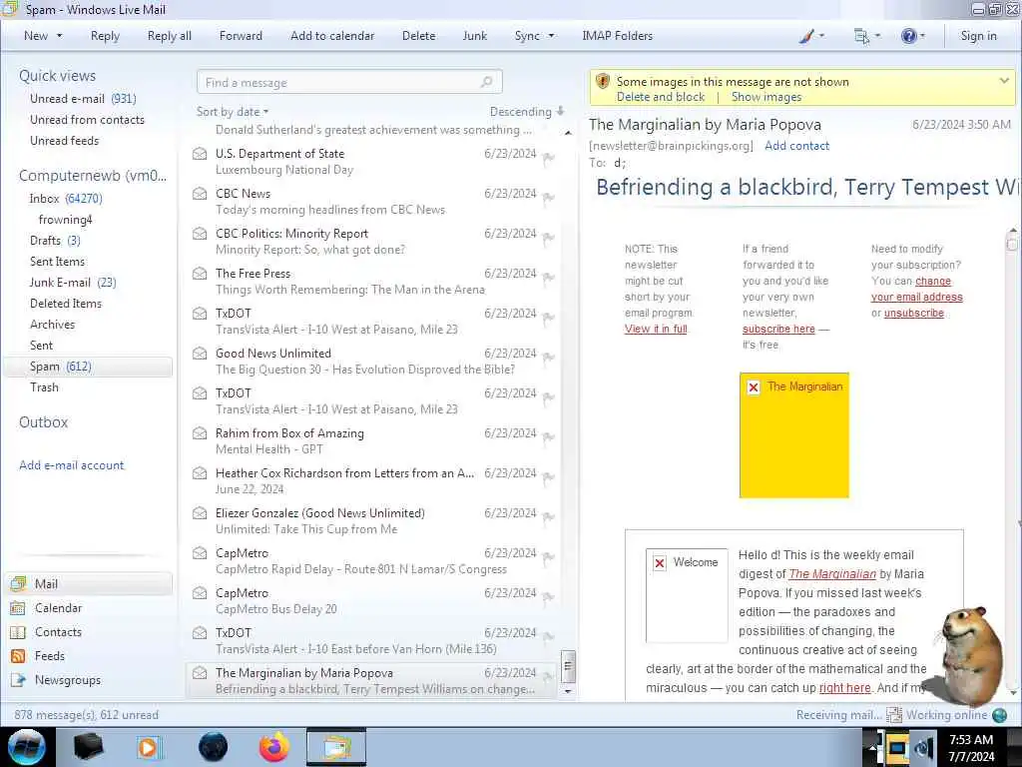Click the Add e-mail account link
The height and width of the screenshot is (767, 1022).
tap(71, 465)
